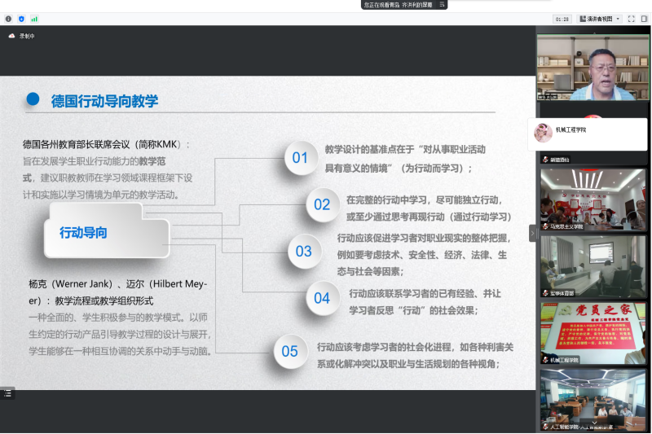Click the 05 circle on slide
Viewport: 652px width, 434px height.
[289, 352]
